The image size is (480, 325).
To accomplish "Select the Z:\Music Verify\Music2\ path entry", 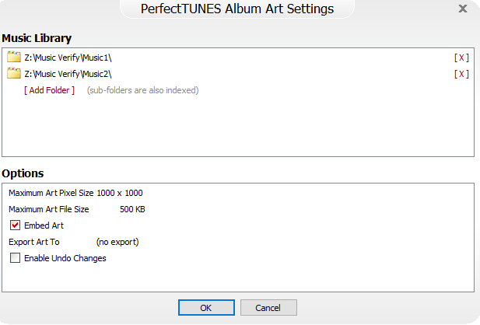I will click(68, 74).
